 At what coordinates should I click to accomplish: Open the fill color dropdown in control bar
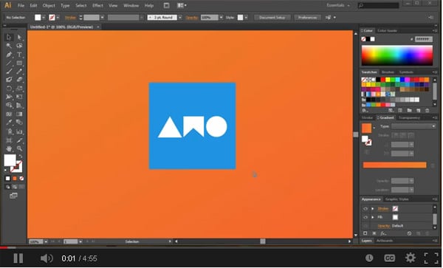coord(44,18)
